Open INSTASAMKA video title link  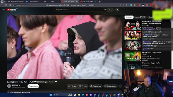pyautogui.click(x=152, y=23)
